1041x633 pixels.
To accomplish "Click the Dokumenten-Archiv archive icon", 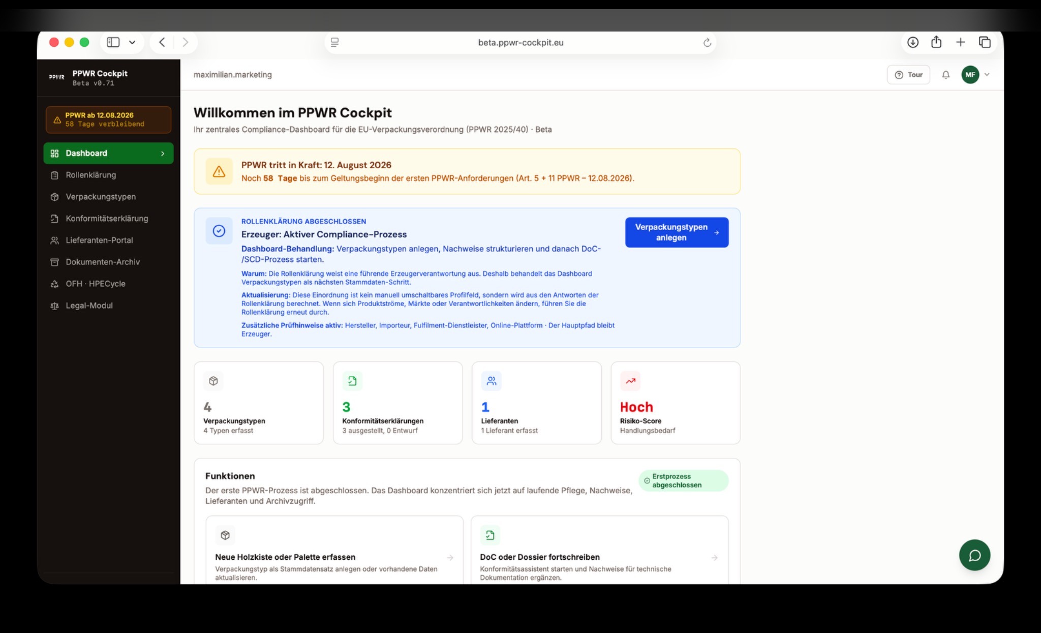I will (54, 262).
